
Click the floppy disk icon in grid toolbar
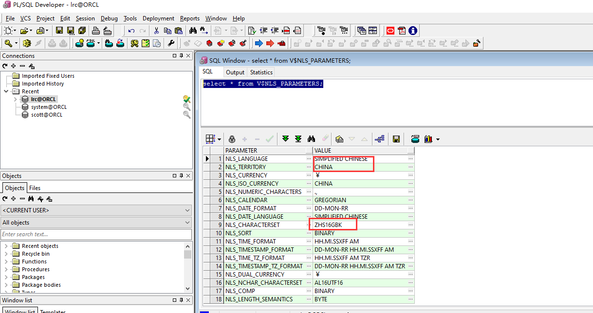point(396,139)
